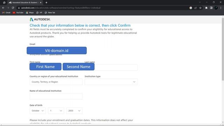Click the Update address link
The height and width of the screenshot is (126, 224).
(x=55, y=55)
